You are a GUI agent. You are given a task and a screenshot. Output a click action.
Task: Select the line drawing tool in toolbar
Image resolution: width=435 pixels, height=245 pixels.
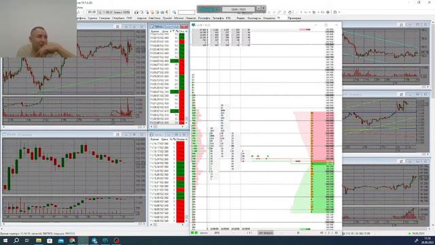[296, 12]
